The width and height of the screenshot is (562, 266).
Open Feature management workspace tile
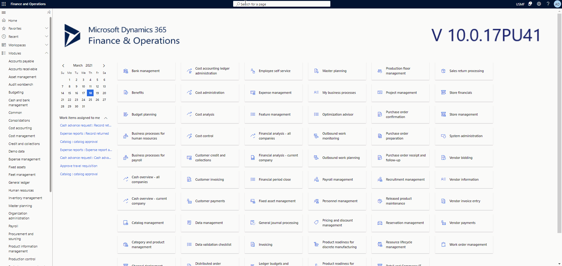(273, 114)
